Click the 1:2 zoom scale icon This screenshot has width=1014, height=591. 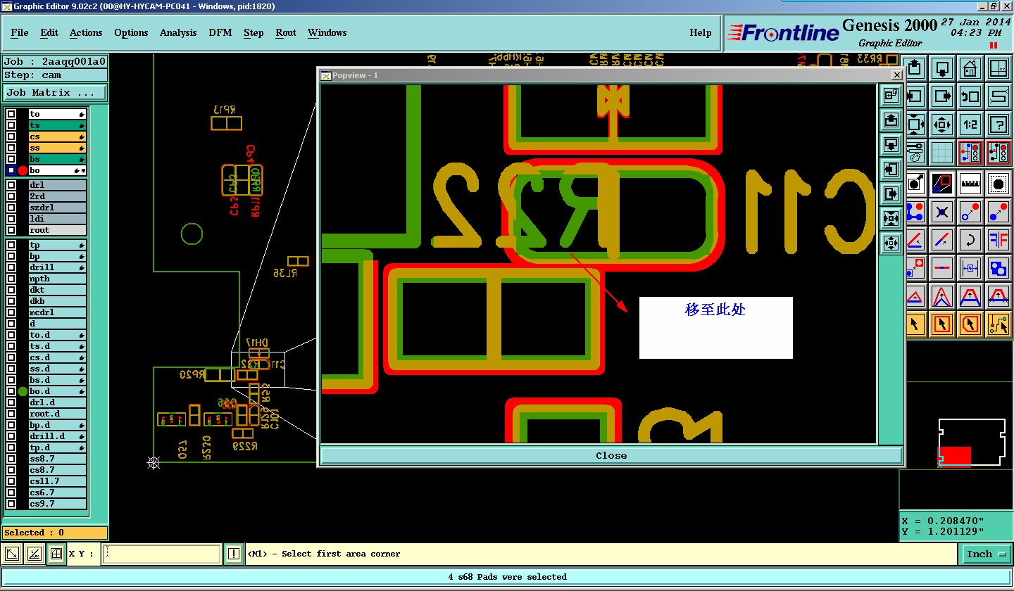coord(970,125)
